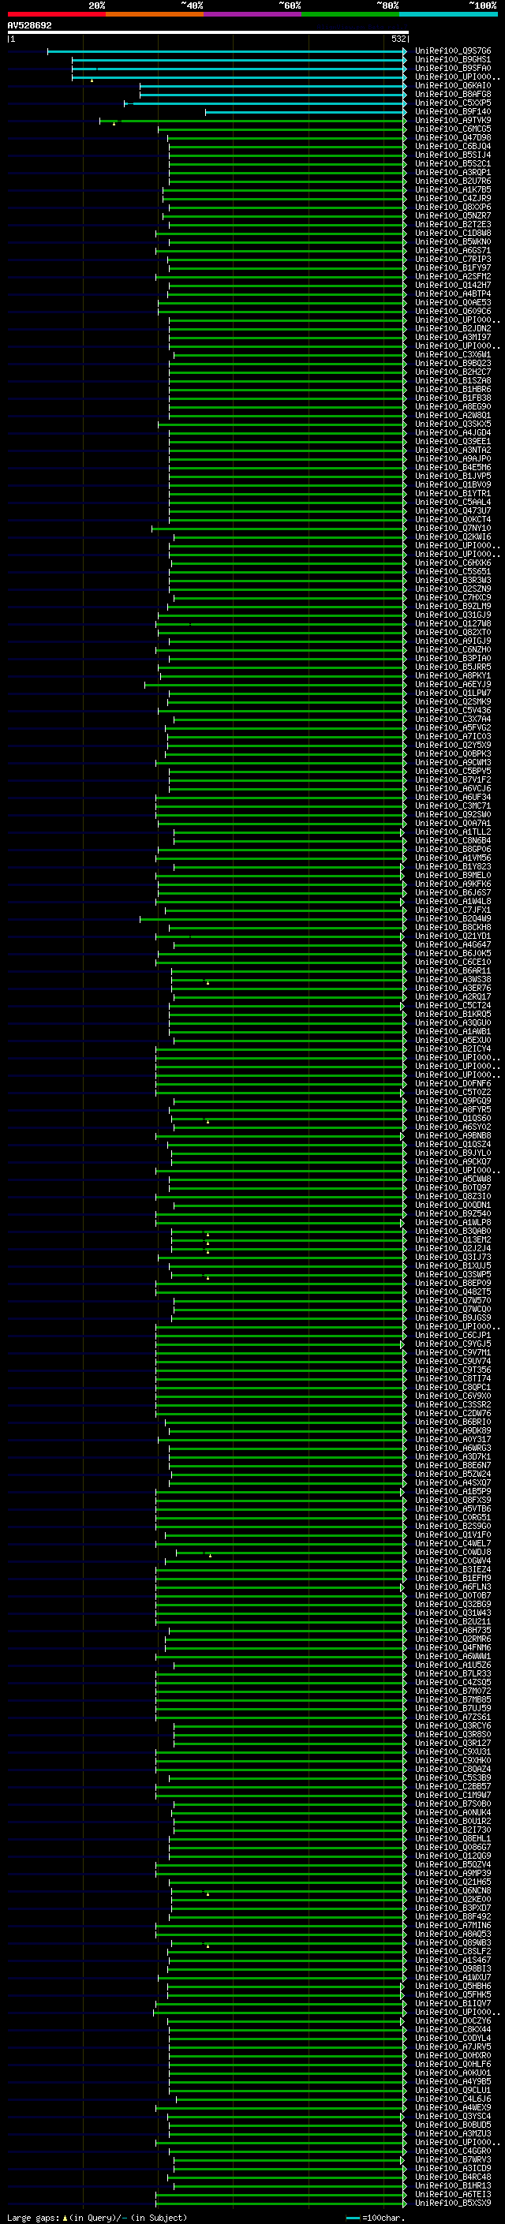
Task: Select label UniRef100_C3X6W1
Action: coord(453,355)
